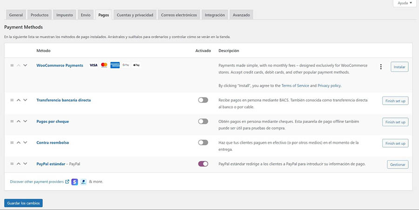419x210 pixels.
Task: Move PayPal estándar up with arrow
Action: pos(19,163)
